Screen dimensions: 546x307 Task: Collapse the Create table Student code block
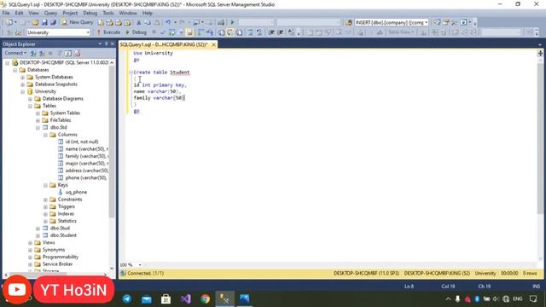[x=131, y=72]
